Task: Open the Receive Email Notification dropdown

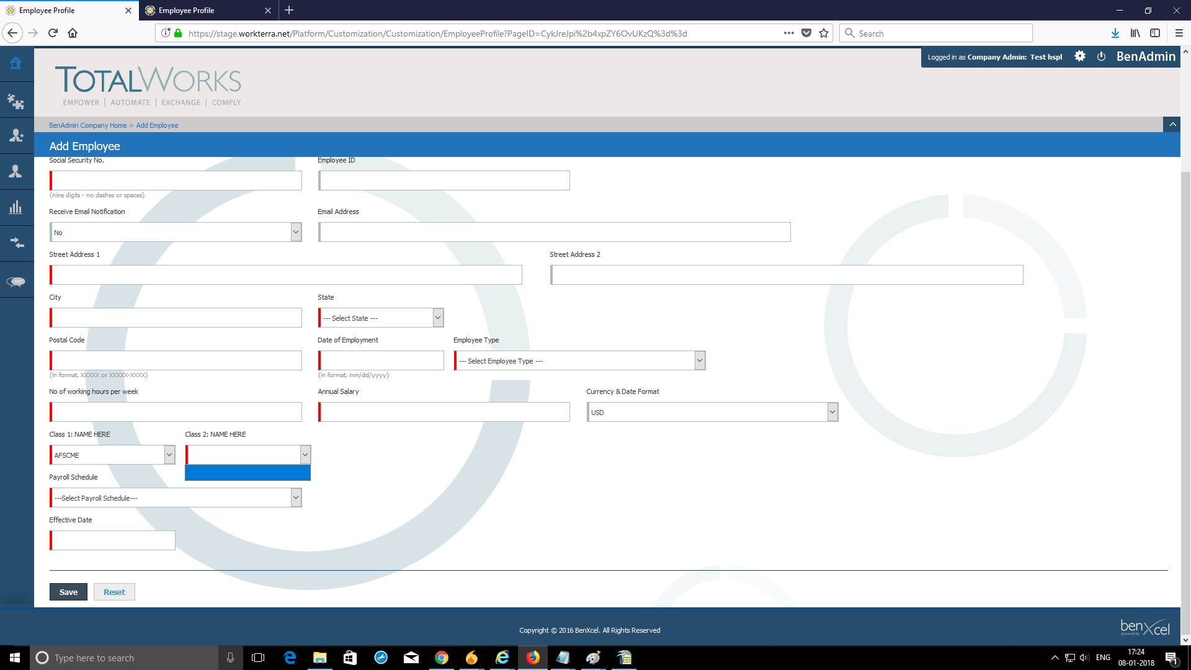Action: click(x=176, y=233)
